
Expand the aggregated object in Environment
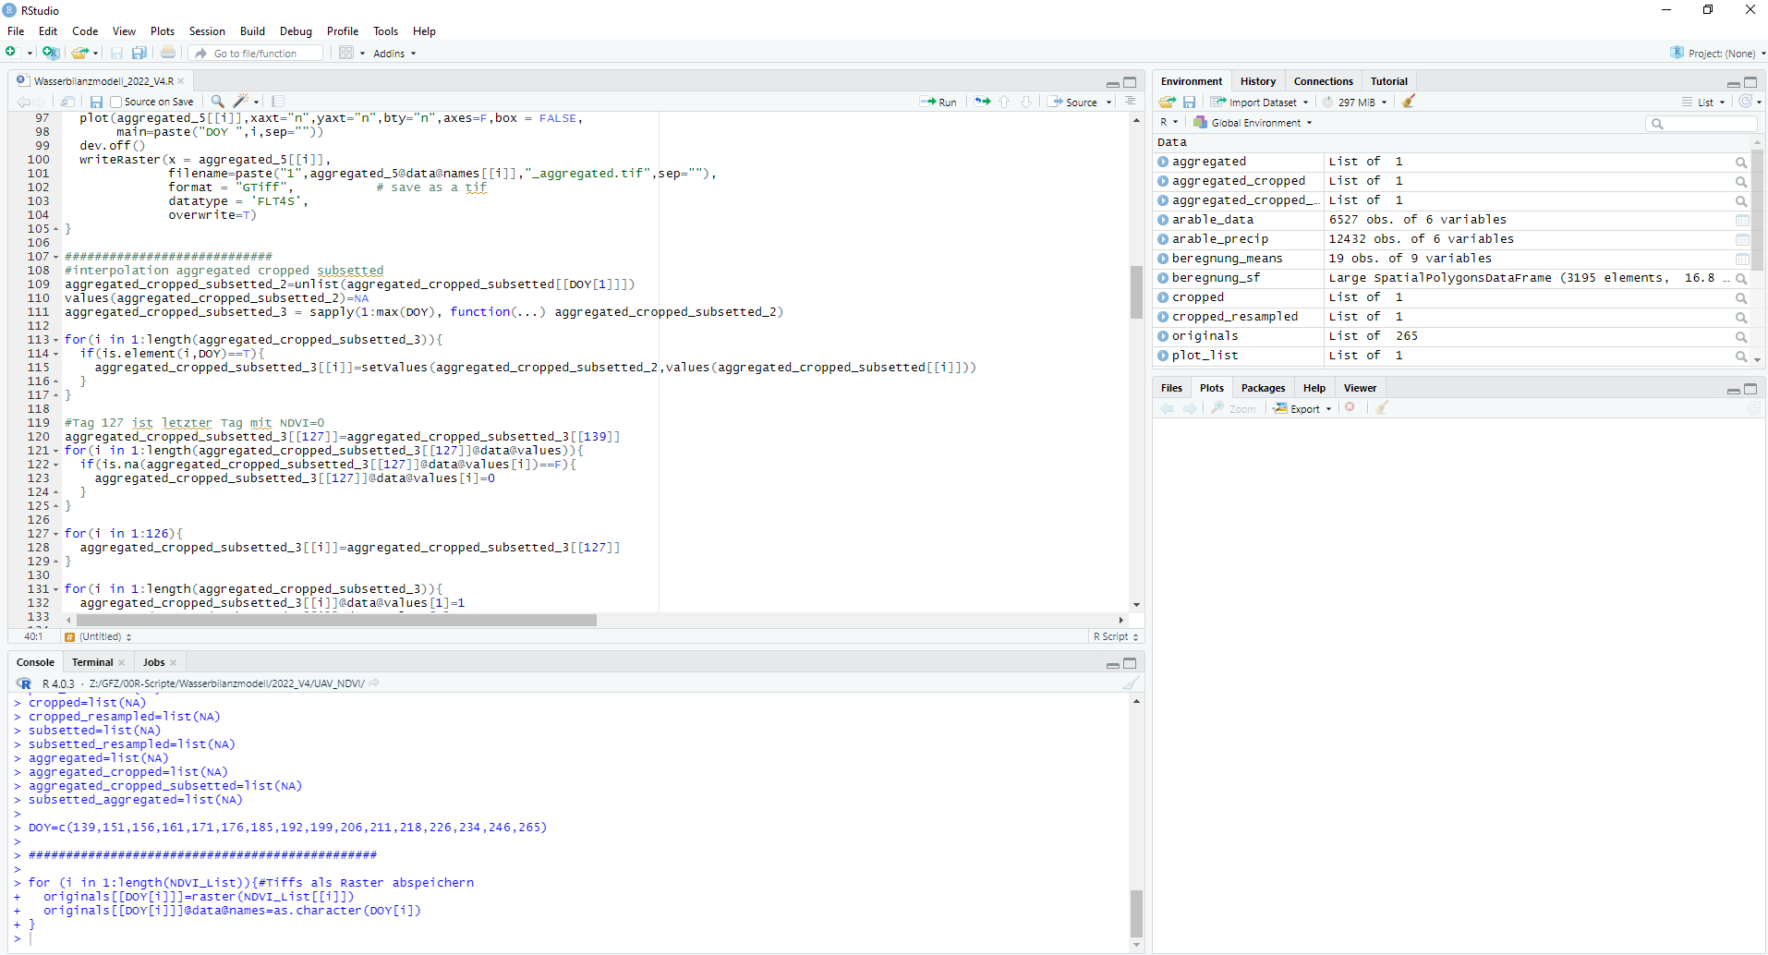(1163, 162)
